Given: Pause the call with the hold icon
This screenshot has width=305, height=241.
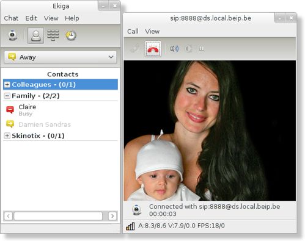Looking at the screenshot, I should (202, 49).
